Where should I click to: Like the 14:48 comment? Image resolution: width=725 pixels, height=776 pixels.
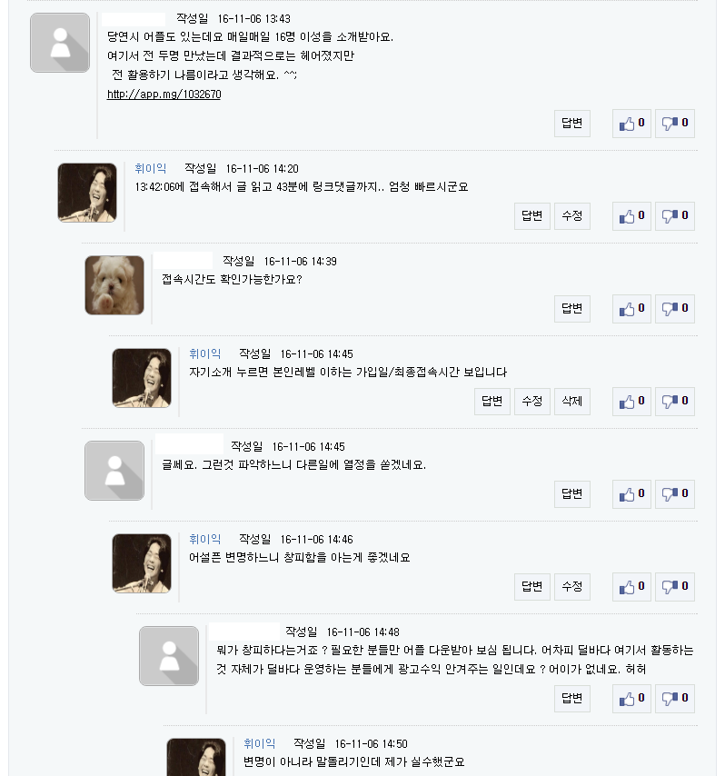click(x=631, y=699)
